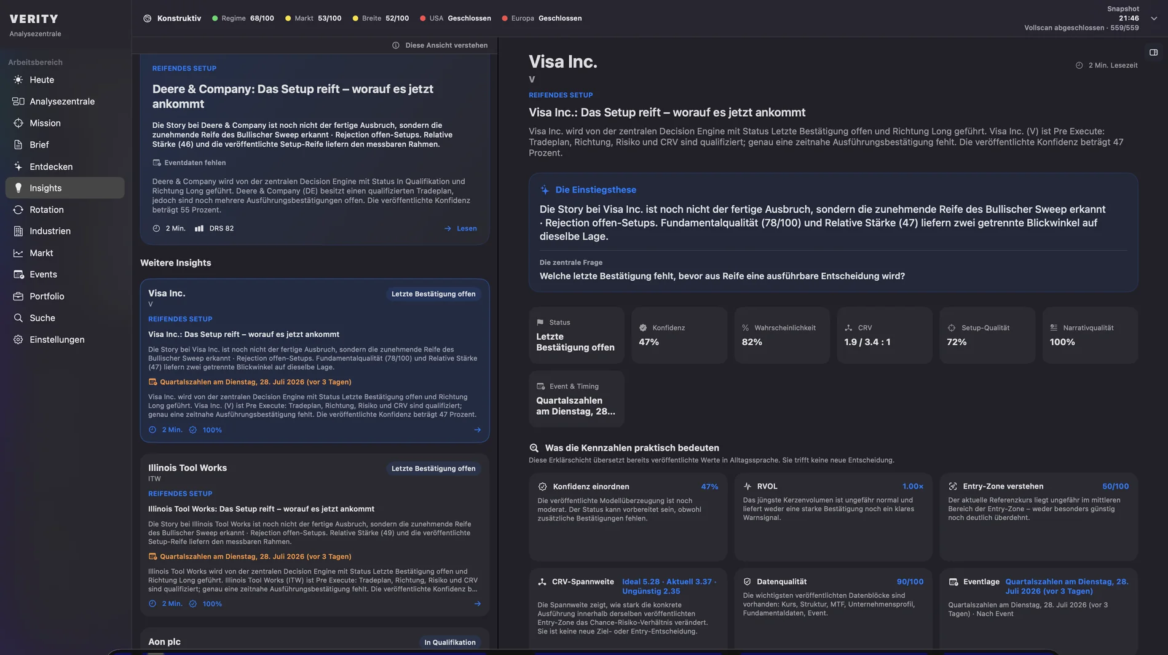Image resolution: width=1168 pixels, height=655 pixels.
Task: Click the Narrativqualität list icon
Action: pyautogui.click(x=1054, y=328)
